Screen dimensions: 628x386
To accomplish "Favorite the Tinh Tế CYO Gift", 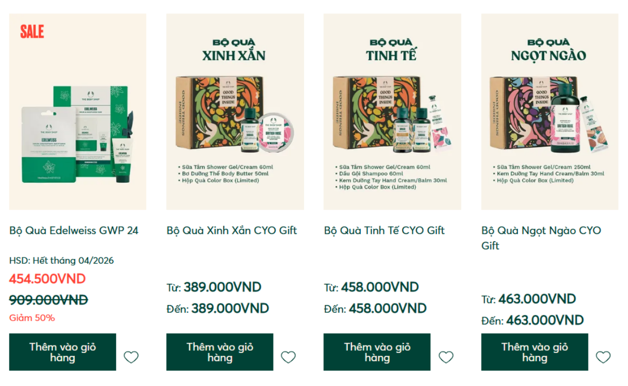I will (446, 357).
